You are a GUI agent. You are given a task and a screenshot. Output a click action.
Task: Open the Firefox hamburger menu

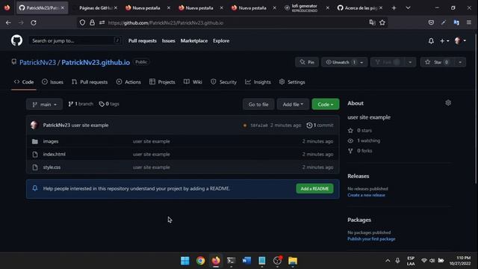pyautogui.click(x=469, y=22)
